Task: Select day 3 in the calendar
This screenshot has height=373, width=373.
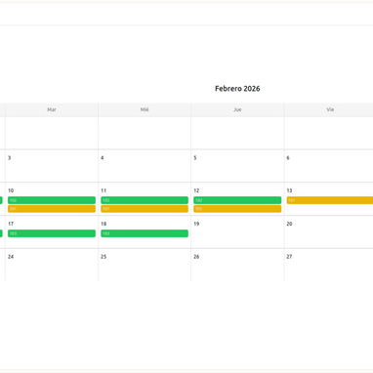Action: pyautogui.click(x=52, y=166)
